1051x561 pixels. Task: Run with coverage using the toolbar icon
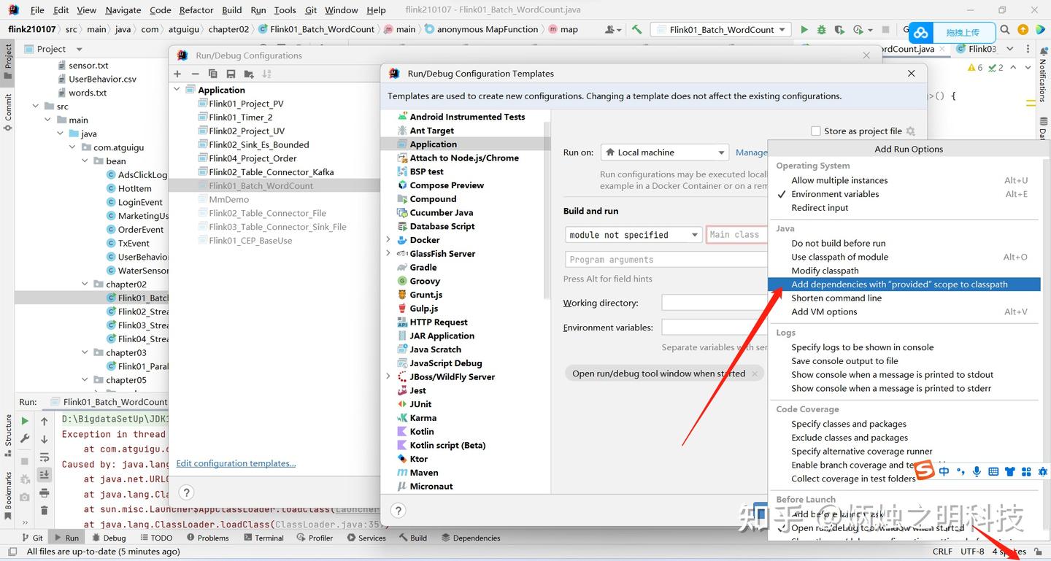pos(839,29)
